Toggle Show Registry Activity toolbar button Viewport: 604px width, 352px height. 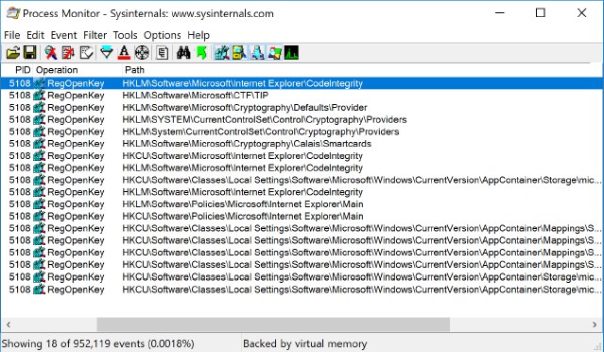222,52
